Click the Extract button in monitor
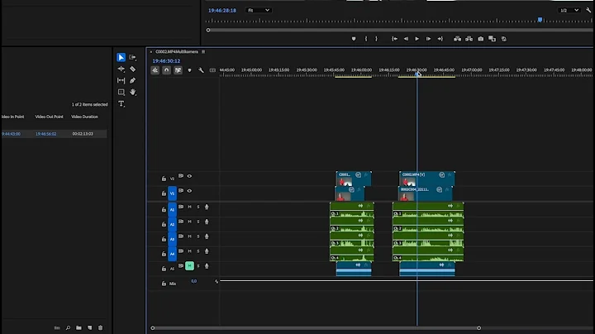Screen dimensions: 595x334 pyautogui.click(x=469, y=39)
